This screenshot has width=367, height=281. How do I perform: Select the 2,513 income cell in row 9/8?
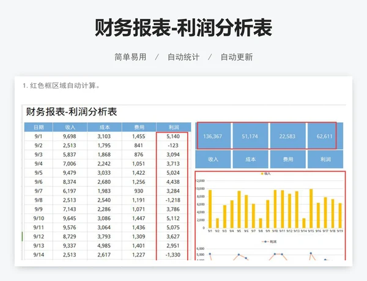[x=70, y=200]
